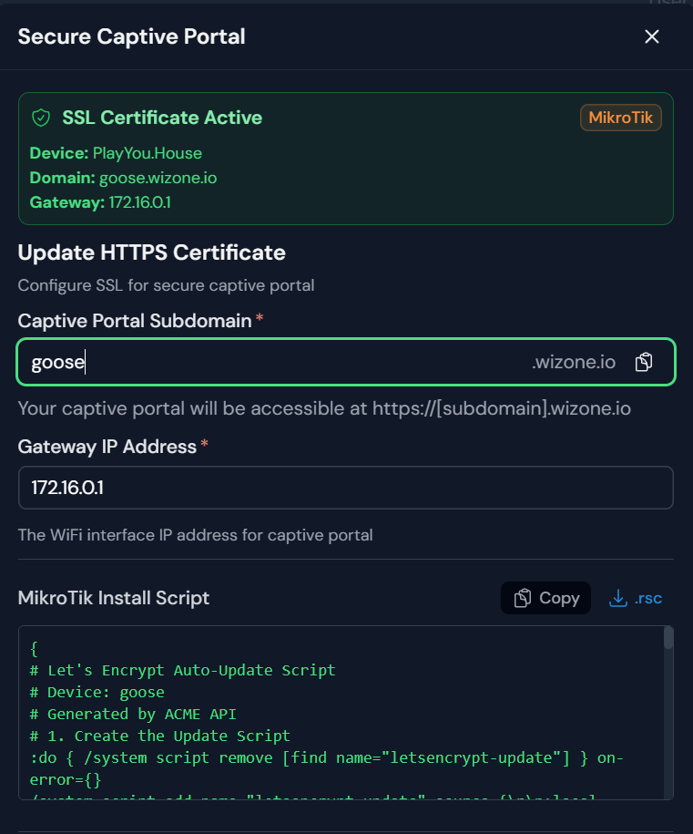Download the script via the .rsc link
This screenshot has height=834, width=693.
636,597
